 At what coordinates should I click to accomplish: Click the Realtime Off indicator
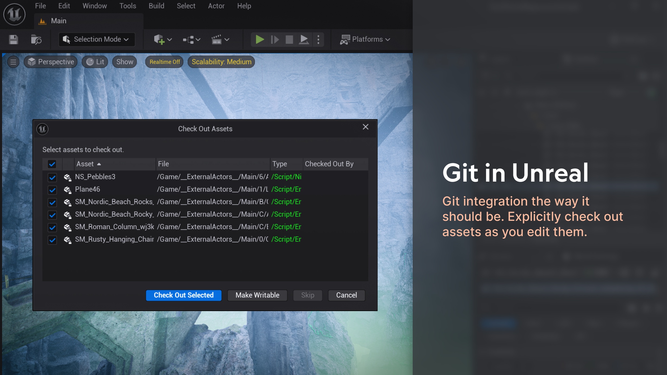pyautogui.click(x=164, y=62)
